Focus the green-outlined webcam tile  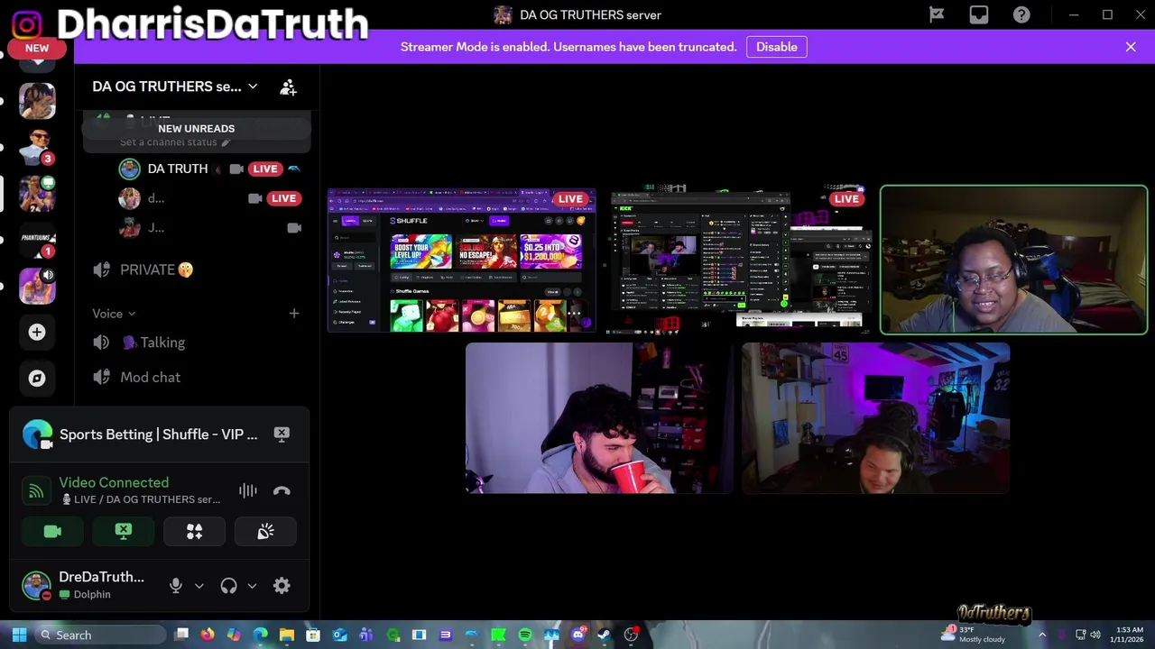point(1014,261)
